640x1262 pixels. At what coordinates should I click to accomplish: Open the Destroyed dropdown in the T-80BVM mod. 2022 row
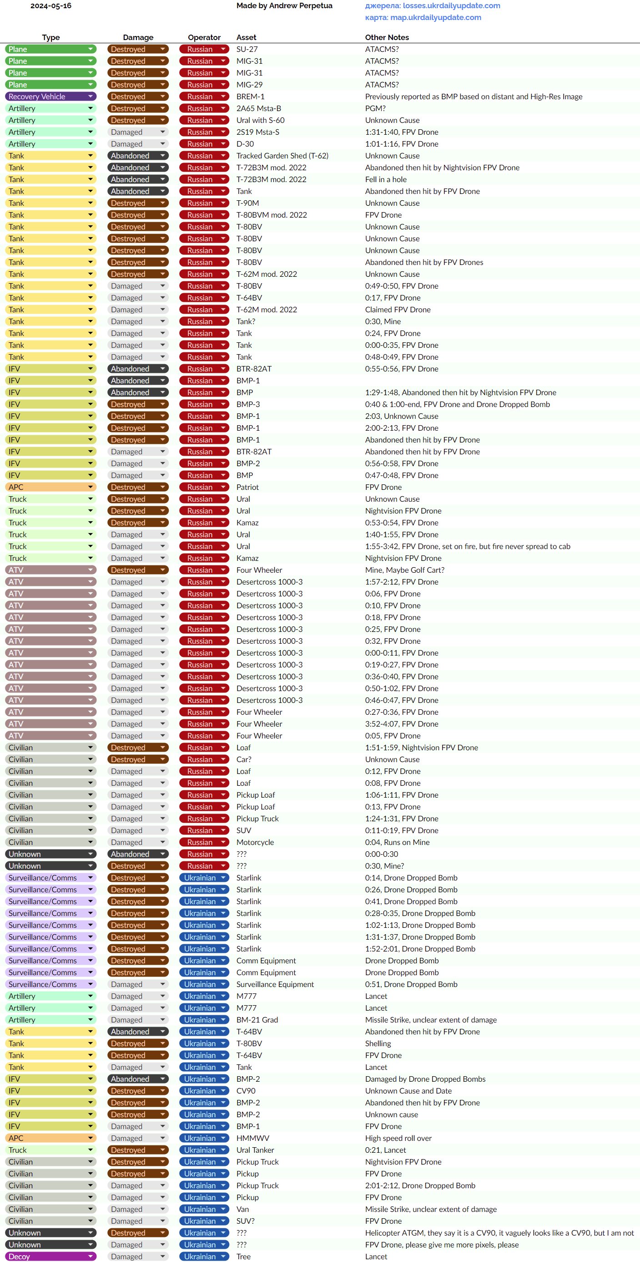click(x=138, y=215)
